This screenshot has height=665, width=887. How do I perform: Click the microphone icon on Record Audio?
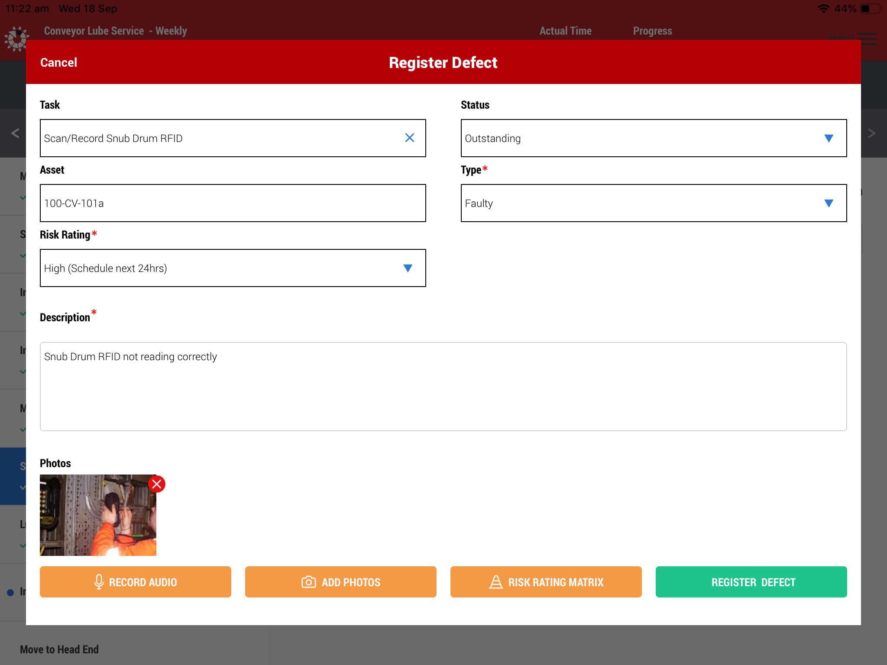click(x=99, y=582)
